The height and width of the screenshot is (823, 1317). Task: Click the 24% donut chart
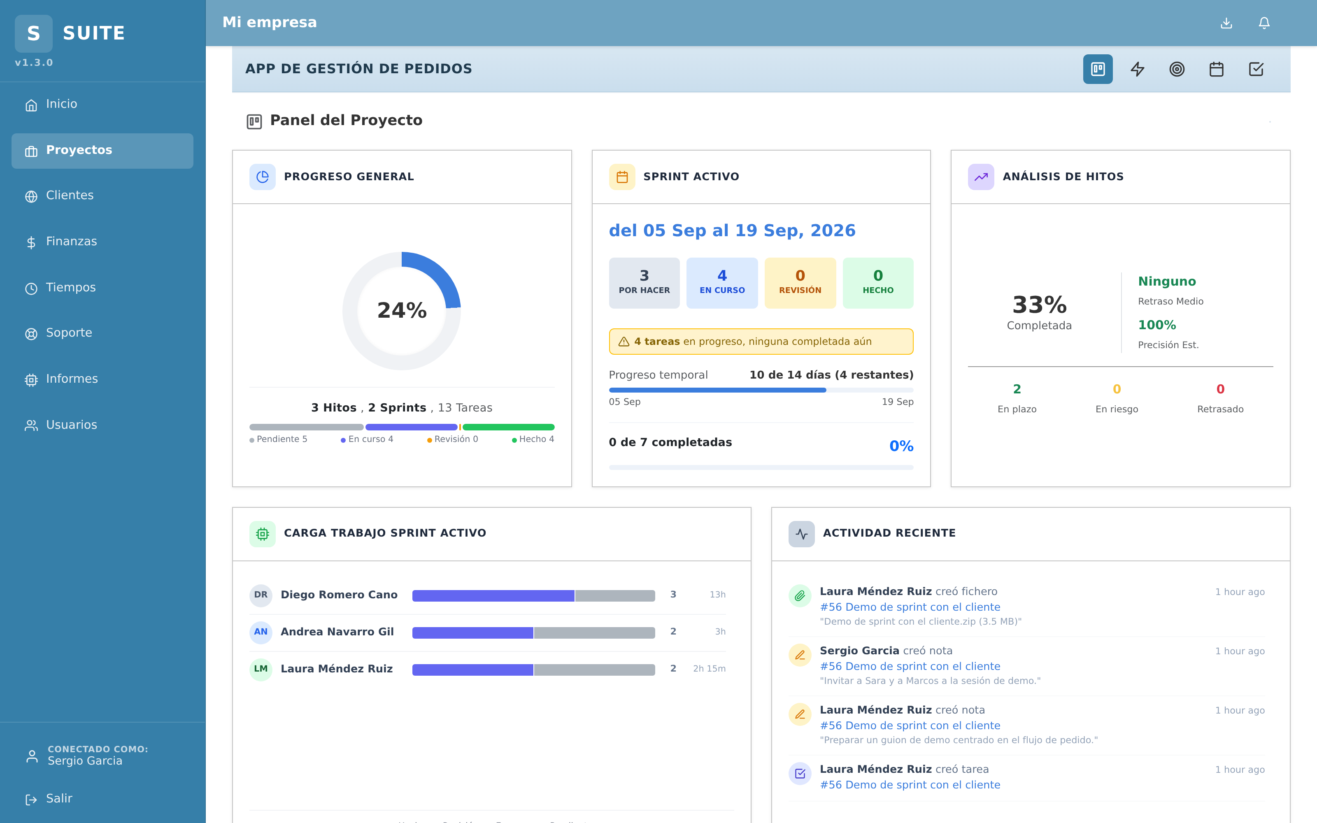pyautogui.click(x=402, y=311)
